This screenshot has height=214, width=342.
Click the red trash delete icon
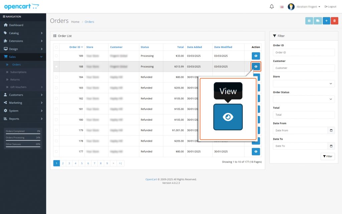point(334,21)
